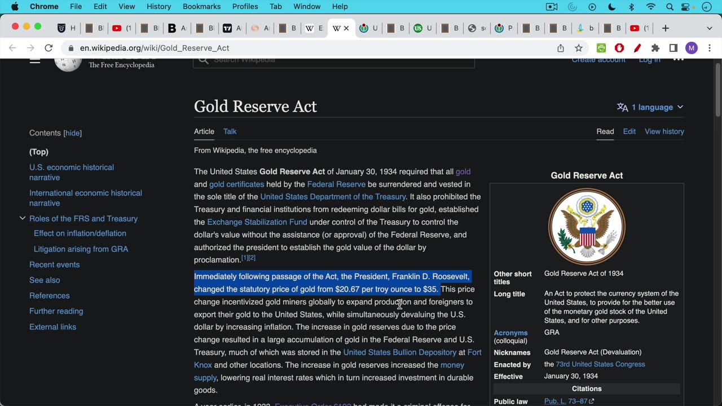Click the share icon in the address bar
The width and height of the screenshot is (722, 406).
point(561,48)
